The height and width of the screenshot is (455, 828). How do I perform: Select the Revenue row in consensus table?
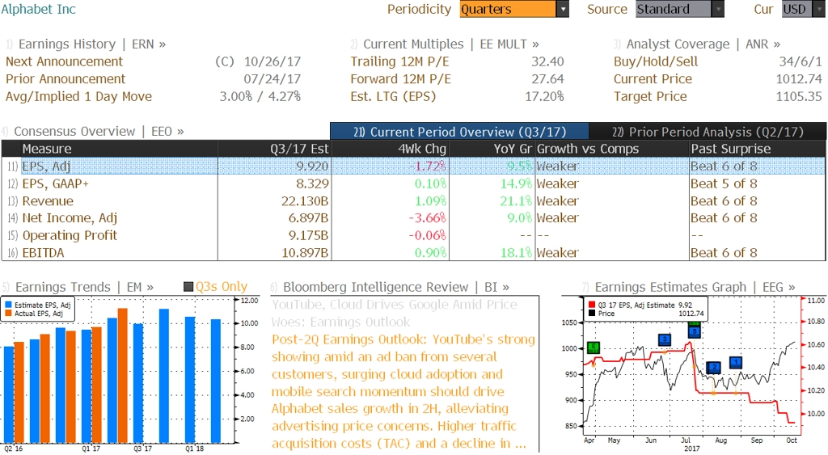pos(48,201)
